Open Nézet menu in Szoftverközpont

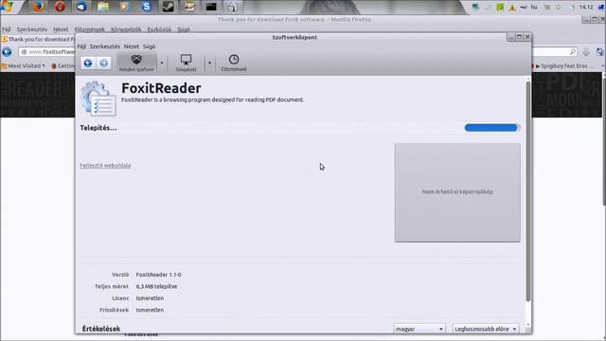click(x=132, y=46)
